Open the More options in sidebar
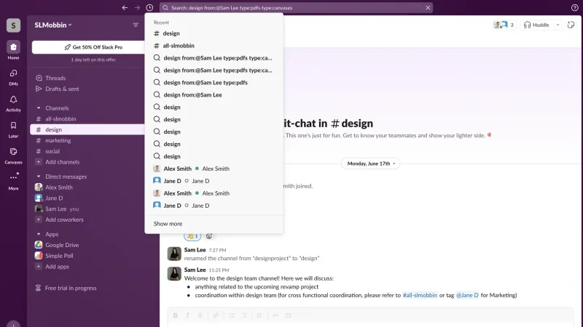The image size is (583, 327). [x=13, y=181]
